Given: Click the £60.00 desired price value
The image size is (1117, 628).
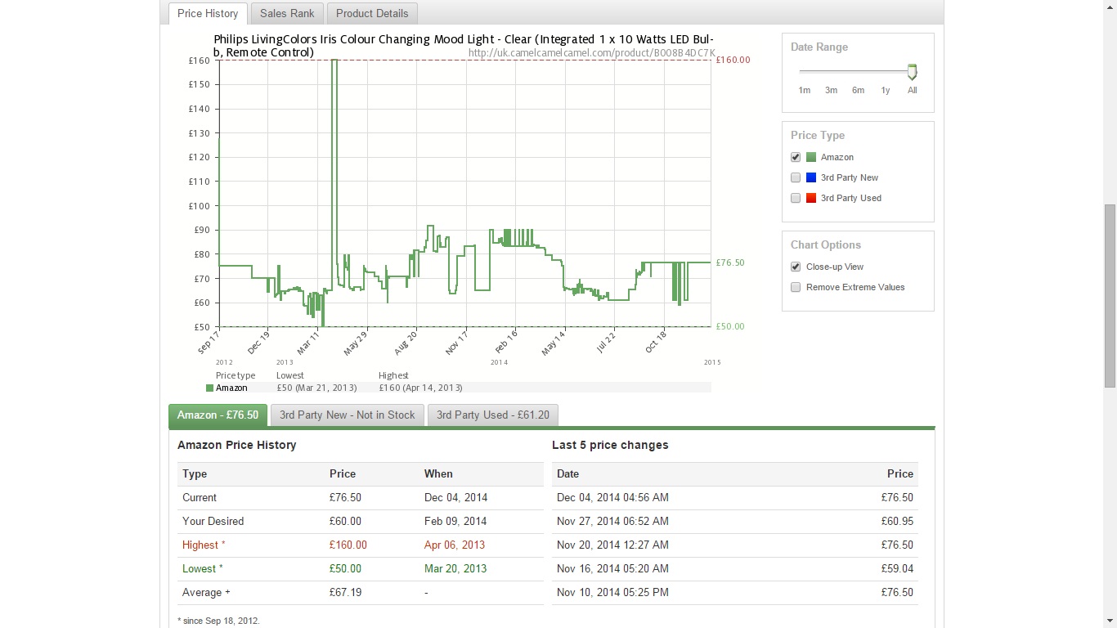Looking at the screenshot, I should point(345,521).
